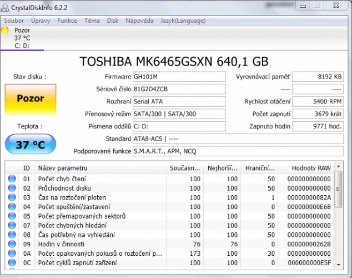The height and width of the screenshot is (278, 352).
Task: Click the blue status dot for attribute 08
Action: coord(12,235)
